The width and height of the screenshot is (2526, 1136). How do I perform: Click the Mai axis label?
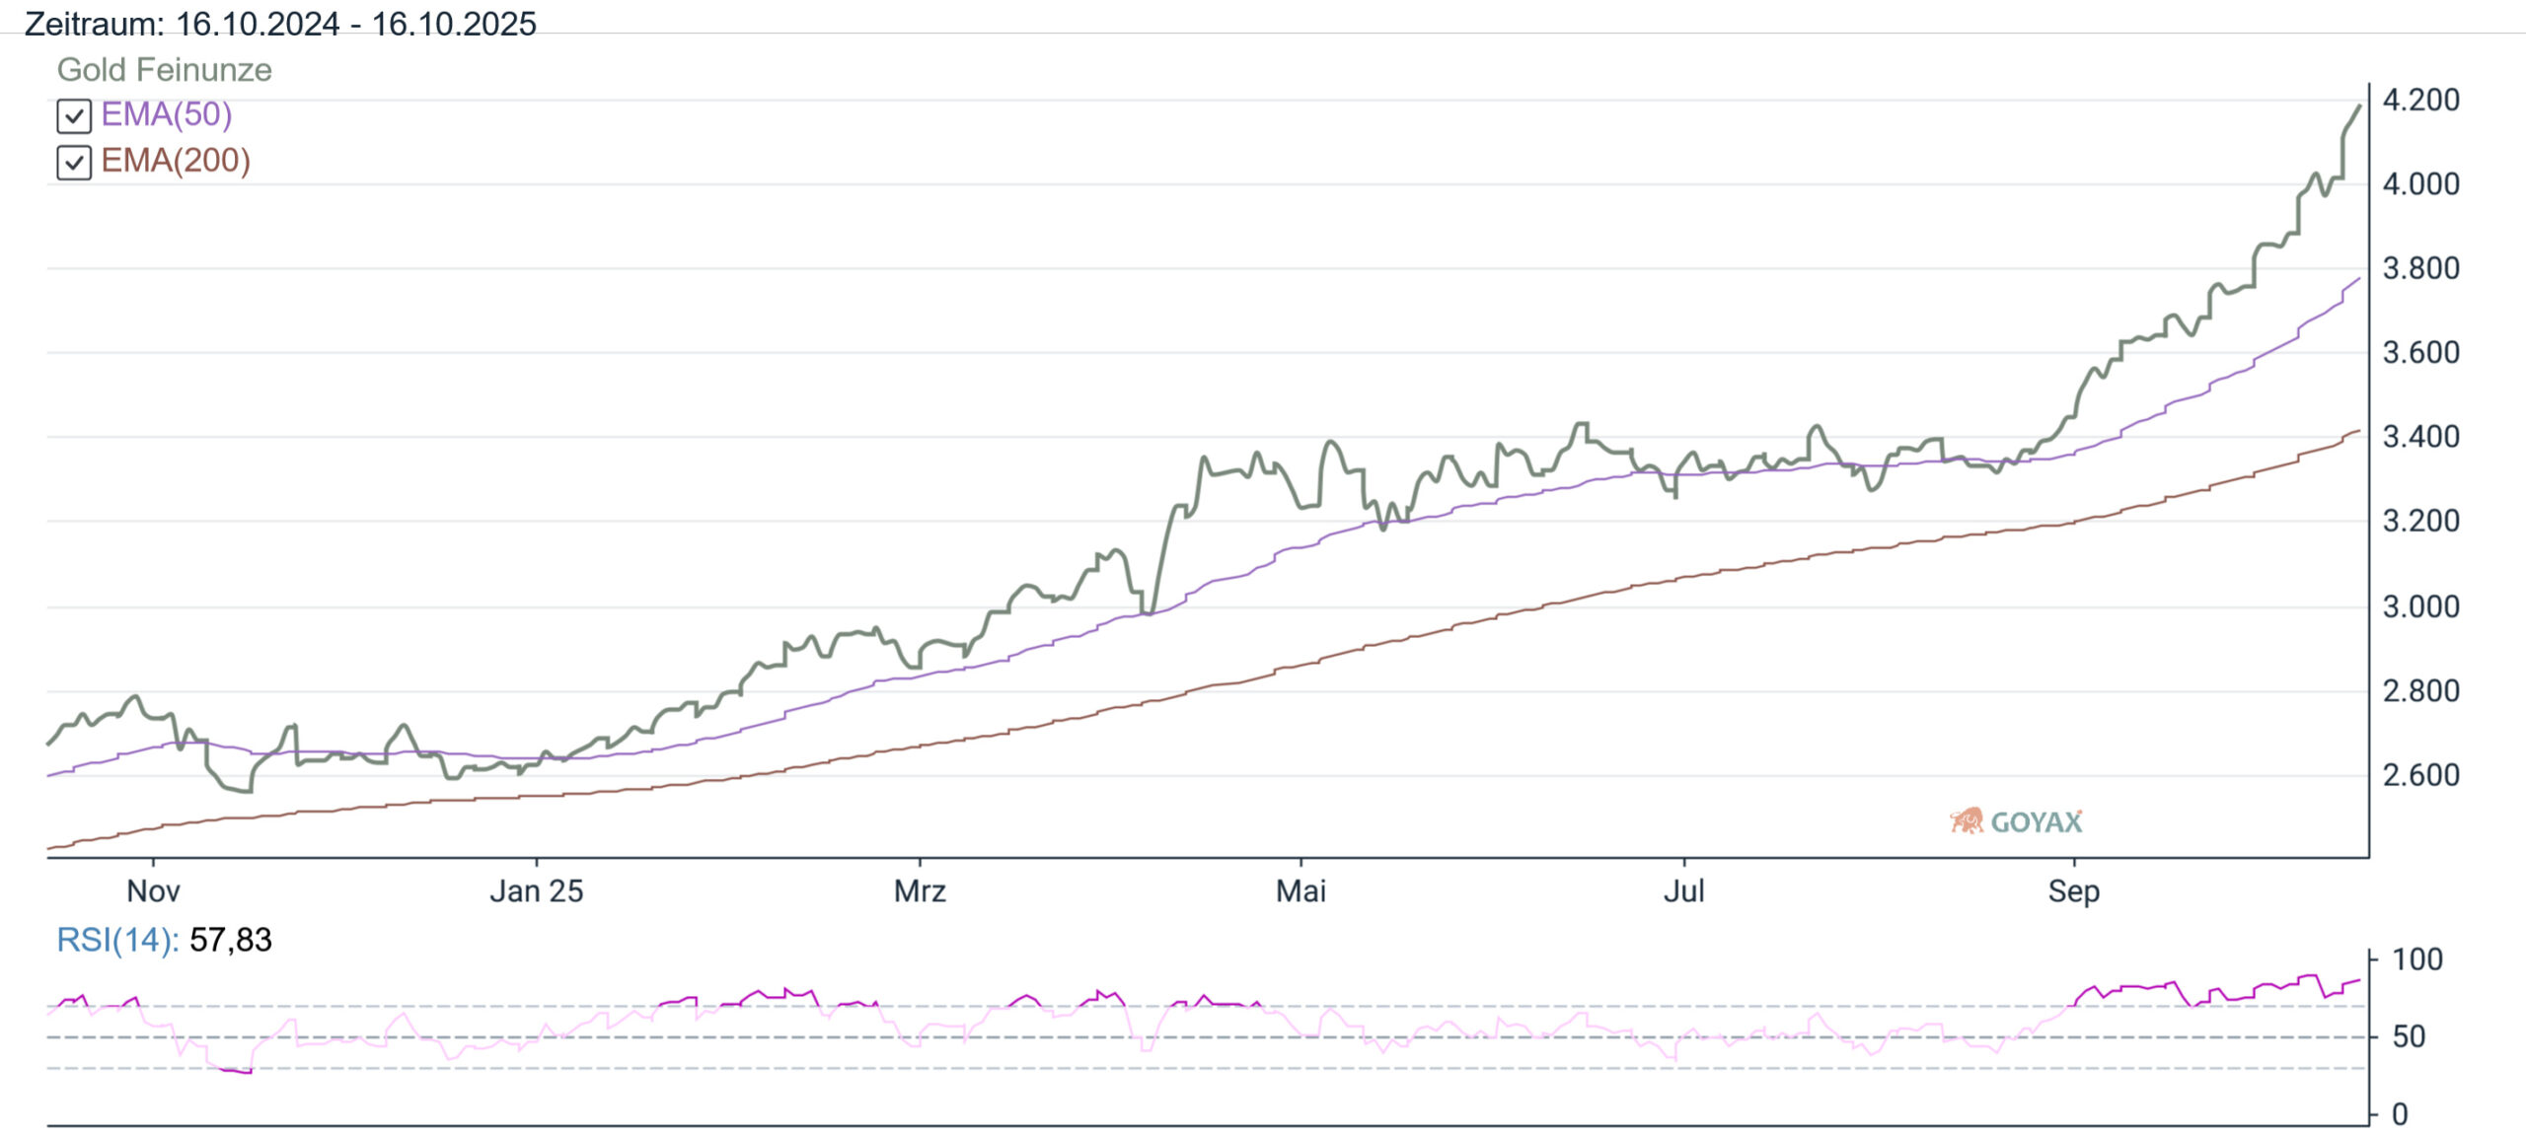click(1300, 891)
